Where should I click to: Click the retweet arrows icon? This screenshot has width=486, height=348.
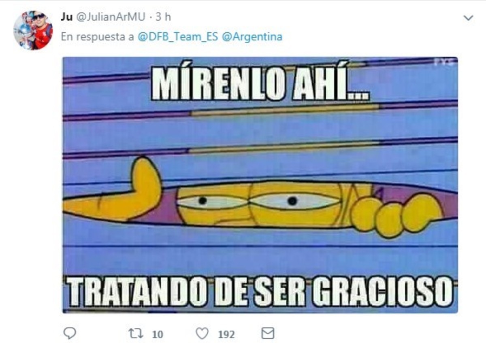(x=135, y=333)
